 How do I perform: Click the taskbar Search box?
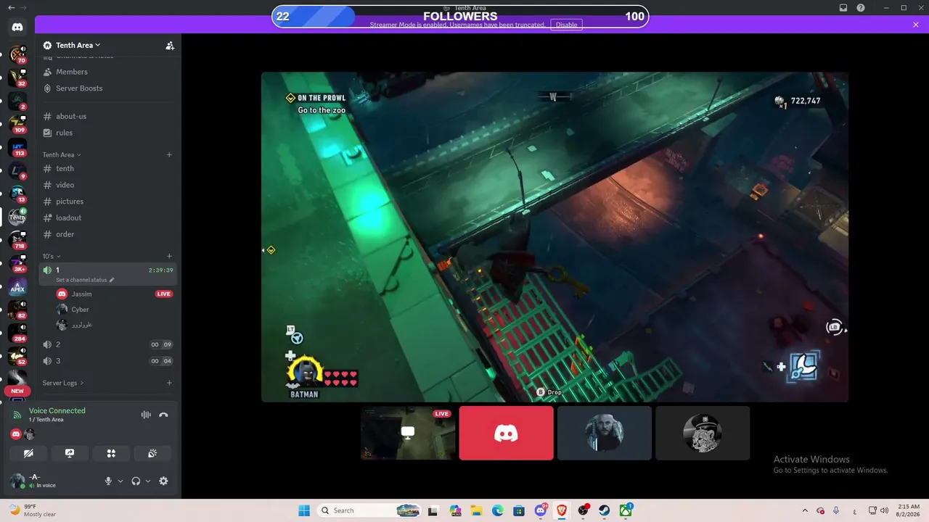coord(370,510)
